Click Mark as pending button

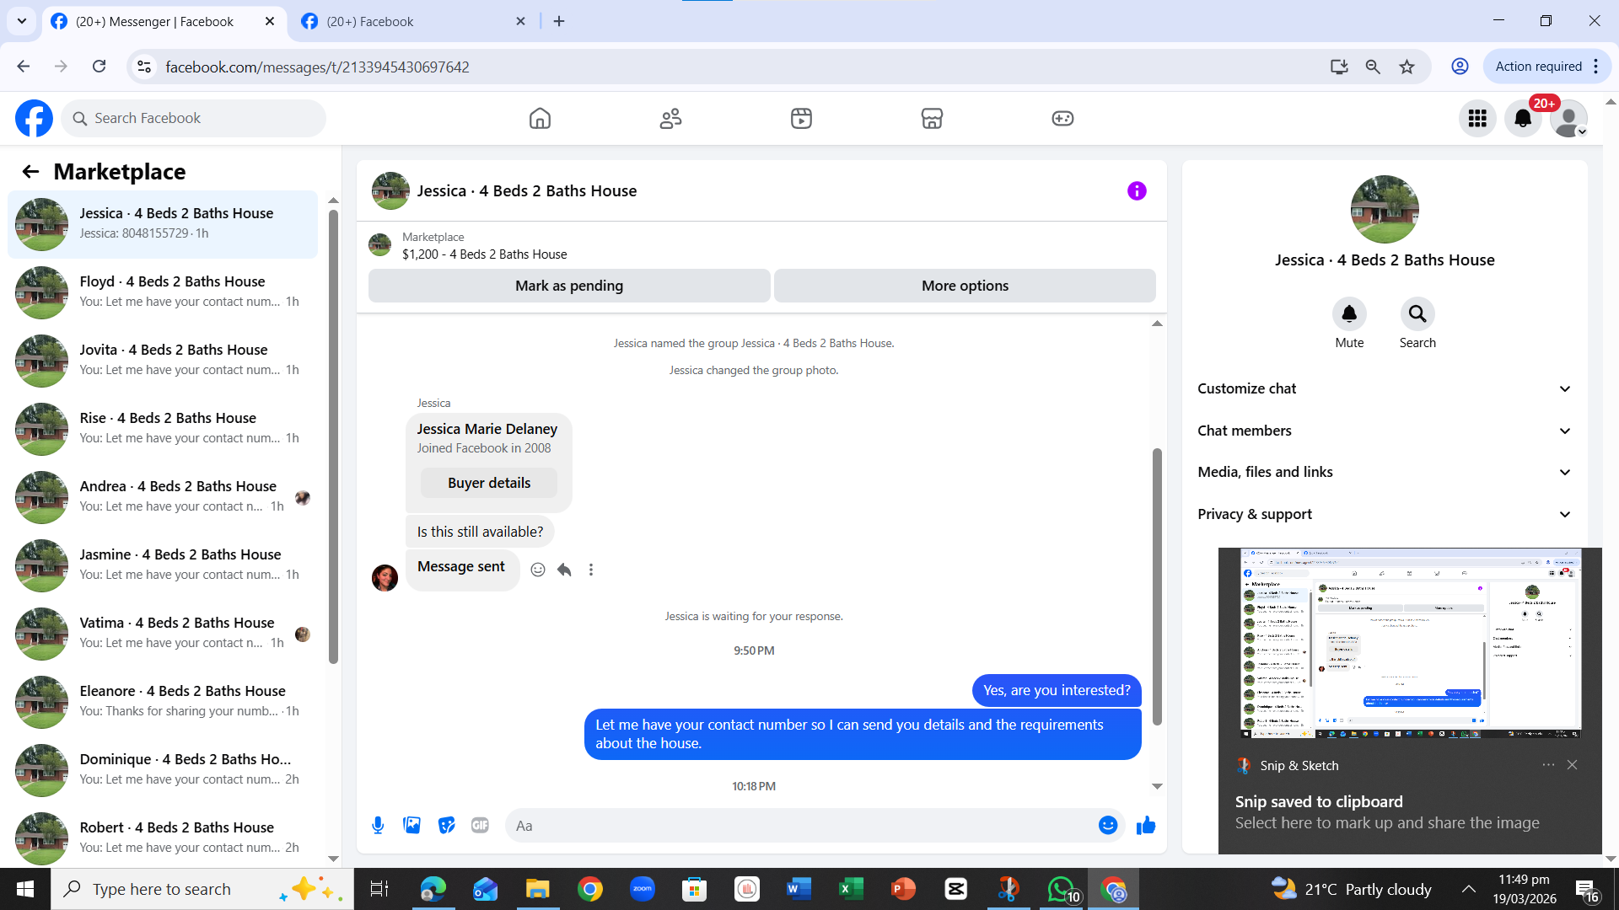[569, 286]
